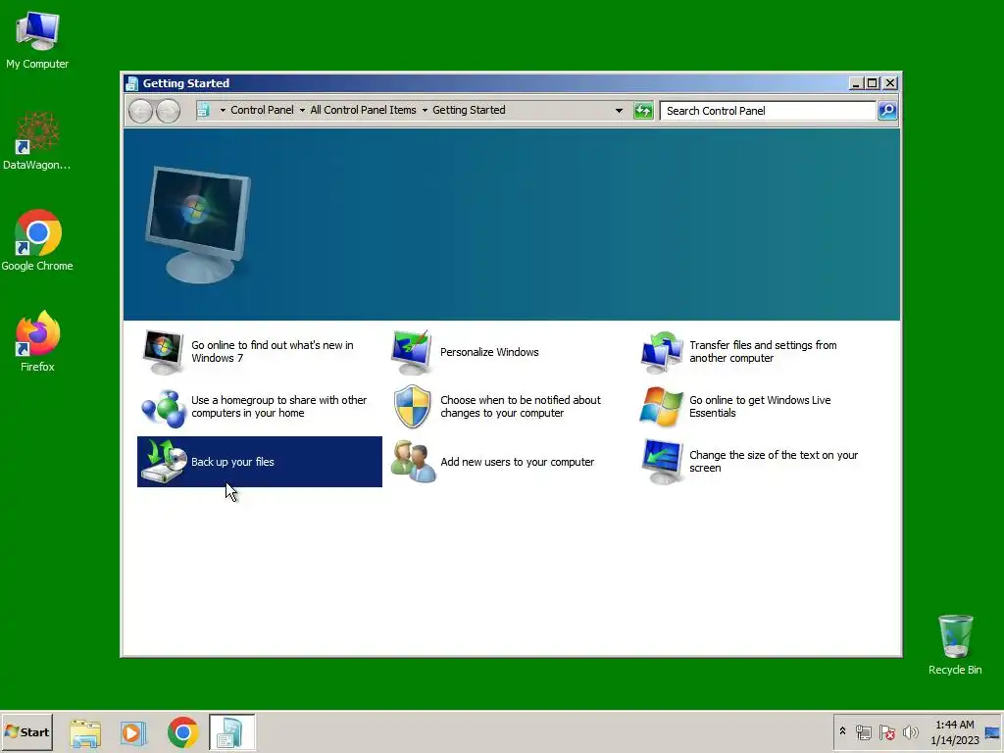Click the Change text size monitor icon
The height and width of the screenshot is (753, 1004).
click(662, 462)
